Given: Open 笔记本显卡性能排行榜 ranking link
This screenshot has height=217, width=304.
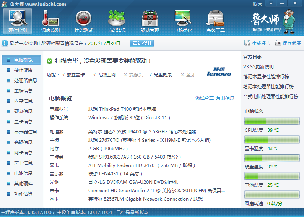Looking at the screenshot, I should [266, 77].
